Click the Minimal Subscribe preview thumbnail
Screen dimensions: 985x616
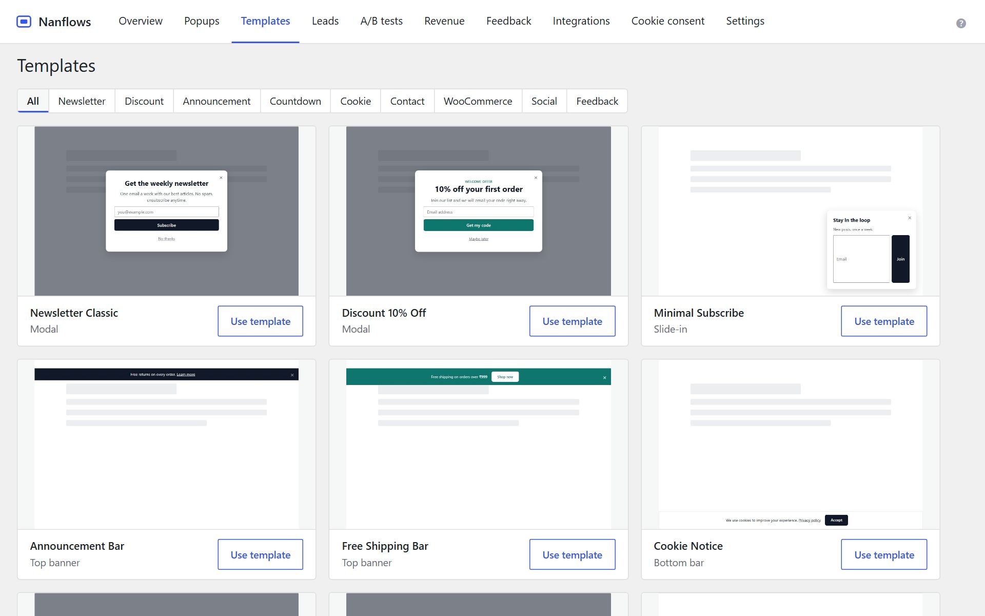tap(791, 211)
